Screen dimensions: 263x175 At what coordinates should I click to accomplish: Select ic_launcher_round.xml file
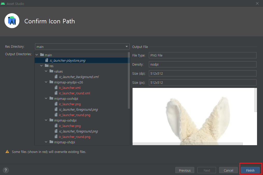(74, 93)
